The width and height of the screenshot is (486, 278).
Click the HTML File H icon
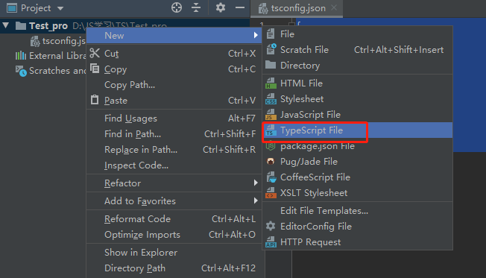(x=271, y=83)
